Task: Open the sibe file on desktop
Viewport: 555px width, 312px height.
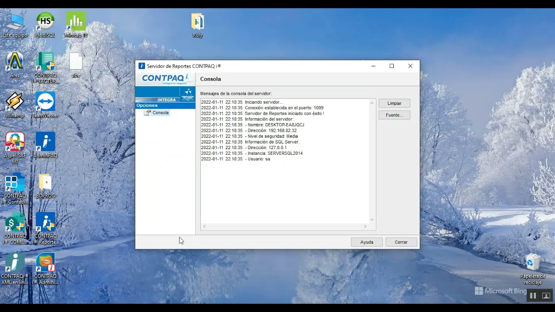Action: (76, 65)
